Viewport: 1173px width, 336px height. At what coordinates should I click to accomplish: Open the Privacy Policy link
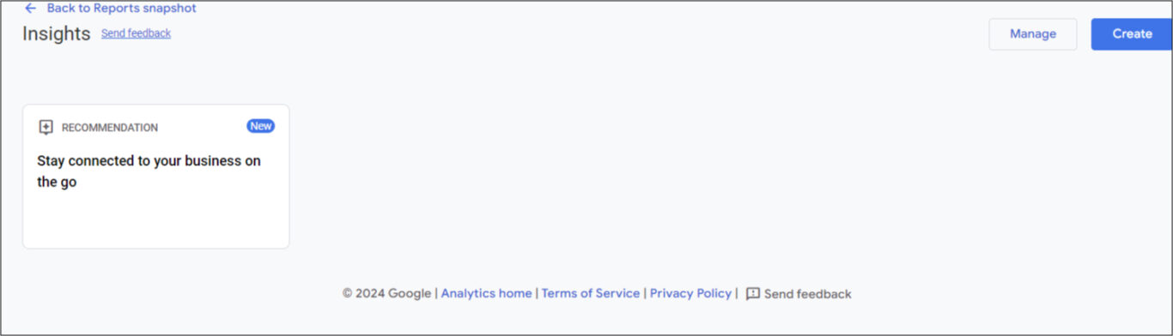690,293
